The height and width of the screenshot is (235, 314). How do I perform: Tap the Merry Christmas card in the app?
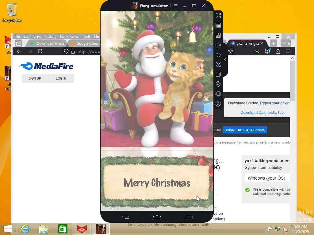click(x=157, y=182)
